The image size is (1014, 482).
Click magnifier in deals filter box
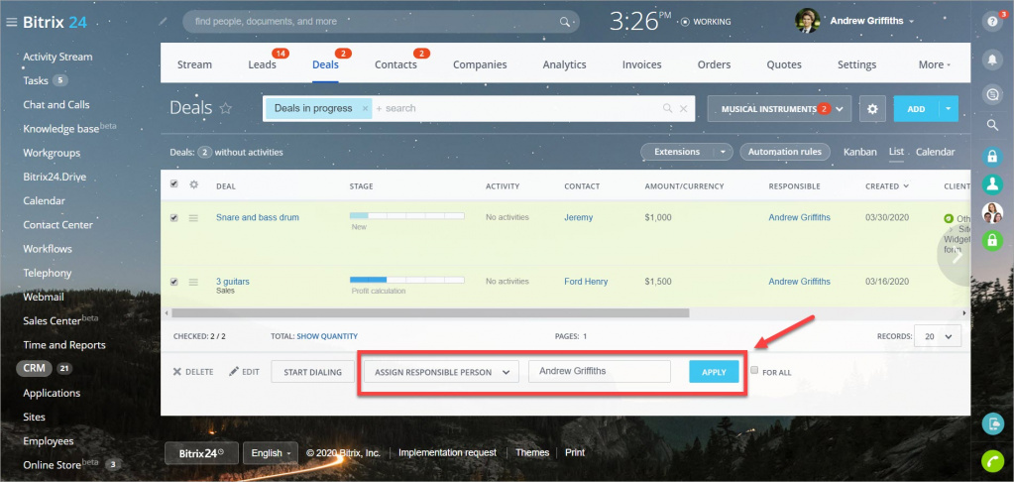[668, 109]
